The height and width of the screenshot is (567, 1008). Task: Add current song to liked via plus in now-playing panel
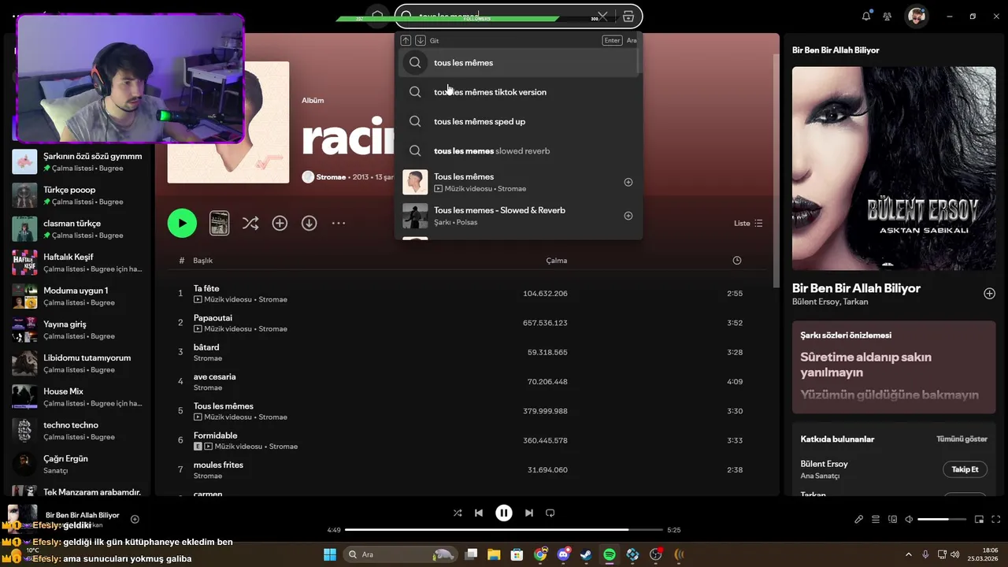pos(989,294)
